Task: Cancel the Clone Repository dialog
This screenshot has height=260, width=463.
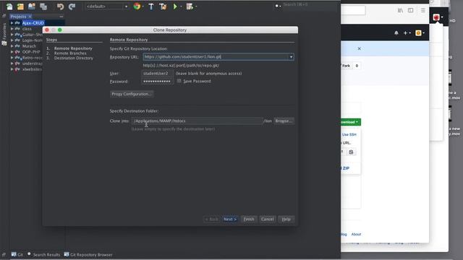Action: click(x=267, y=219)
